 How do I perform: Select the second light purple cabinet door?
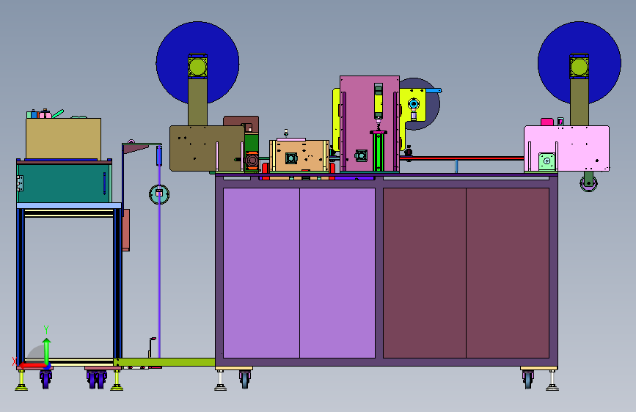(337, 273)
